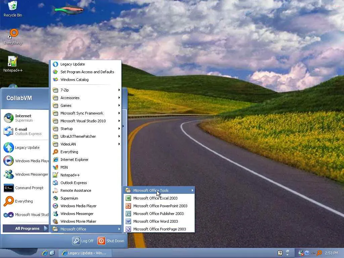This screenshot has width=344, height=258.
Task: Click Windows Messenger icon in programs list
Action: point(55,213)
